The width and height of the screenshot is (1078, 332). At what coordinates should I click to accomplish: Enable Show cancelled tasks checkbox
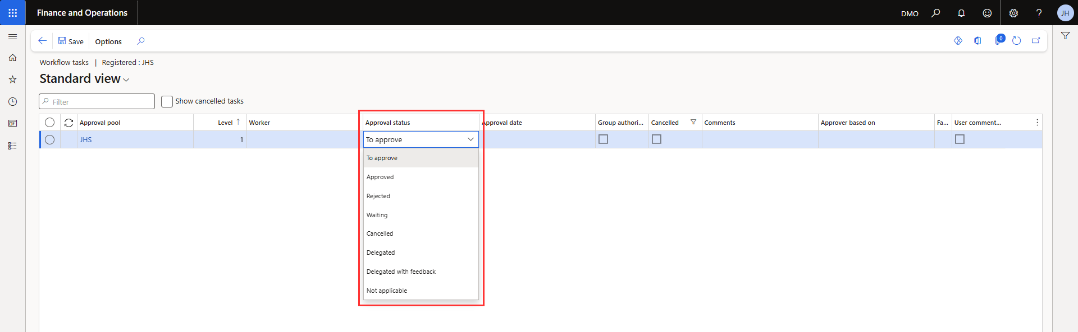[167, 101]
